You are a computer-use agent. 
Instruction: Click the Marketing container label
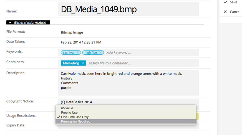point(71,63)
